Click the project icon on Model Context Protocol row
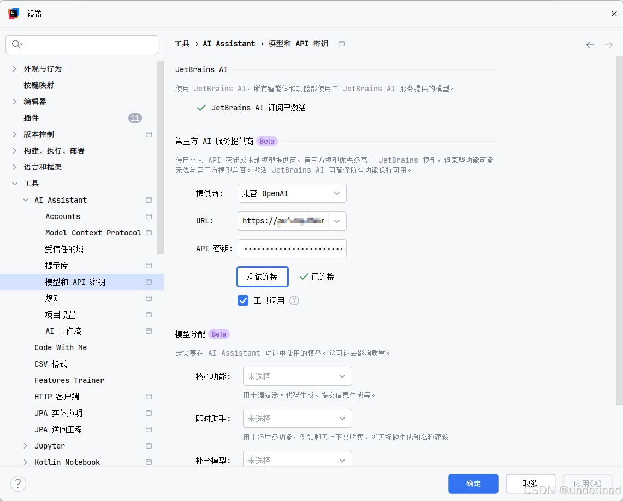 pos(149,233)
